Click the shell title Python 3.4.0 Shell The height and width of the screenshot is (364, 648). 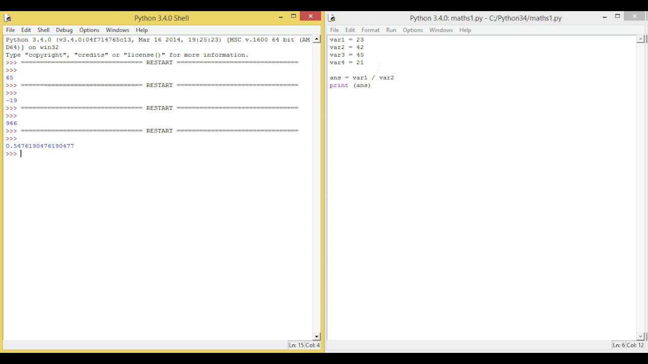click(x=161, y=18)
